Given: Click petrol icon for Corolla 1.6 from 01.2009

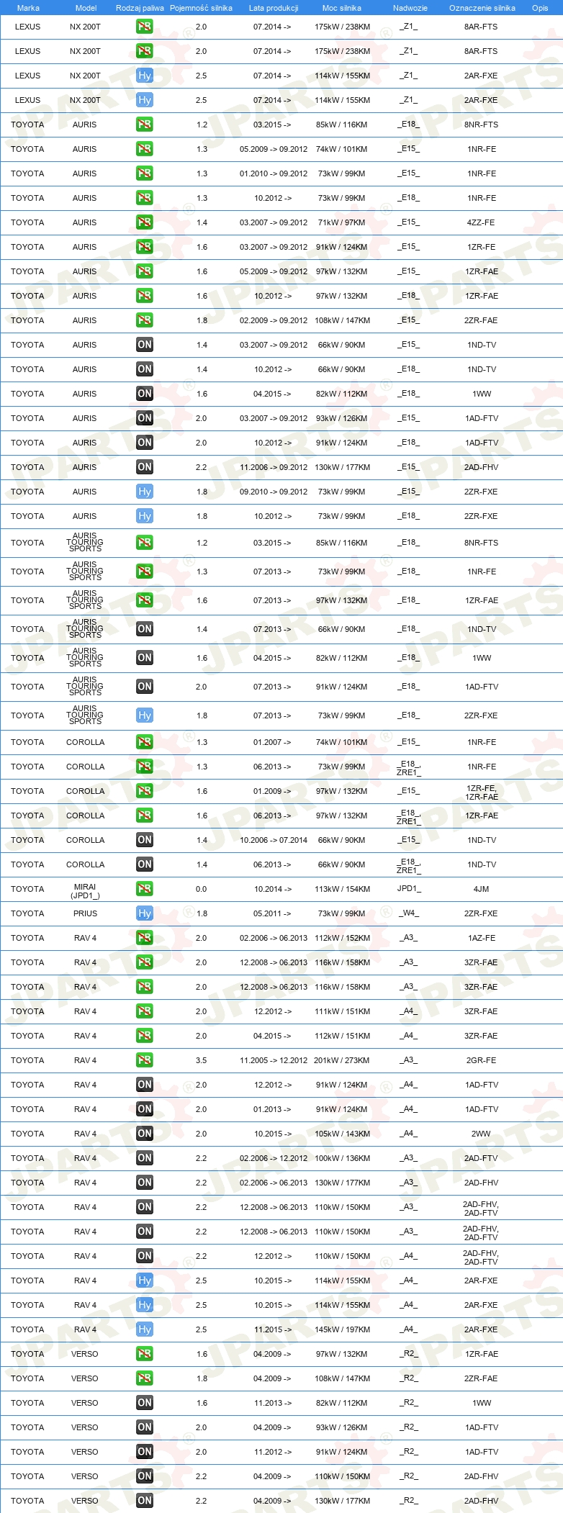Looking at the screenshot, I should [x=145, y=791].
